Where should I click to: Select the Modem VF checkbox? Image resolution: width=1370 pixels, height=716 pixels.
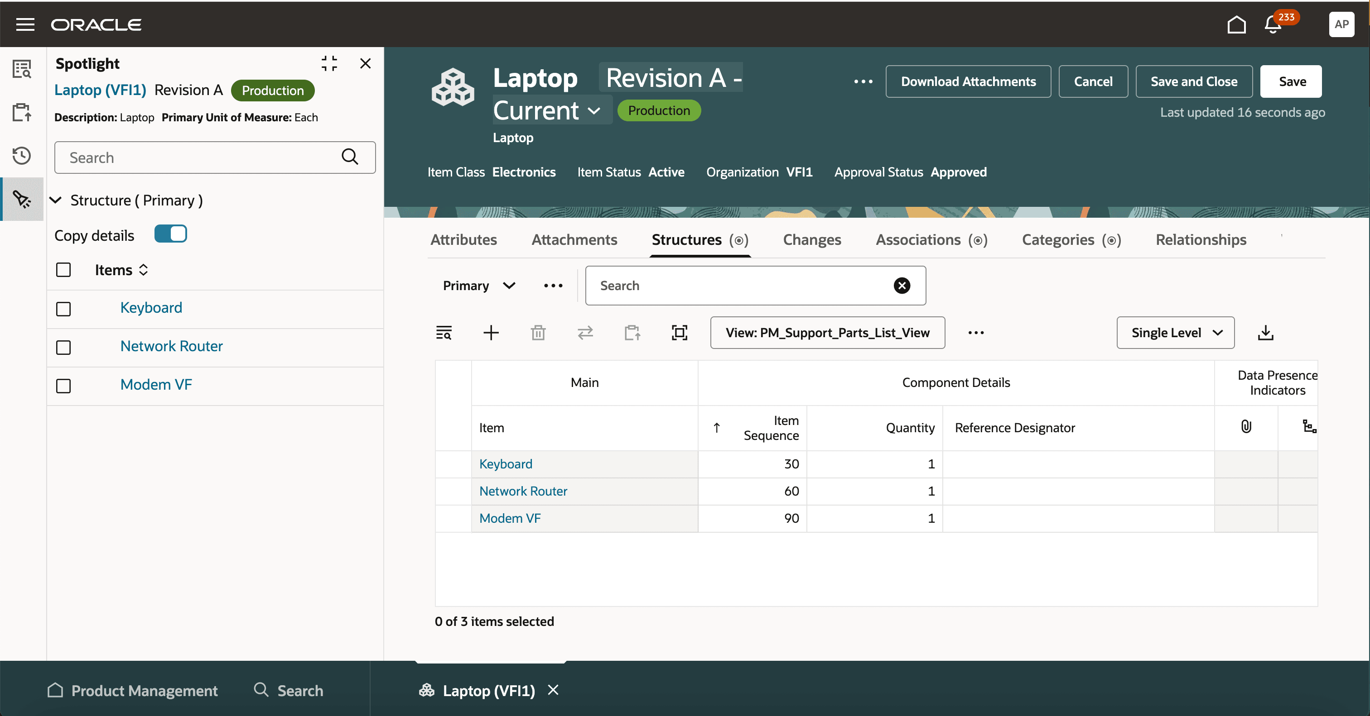tap(63, 386)
